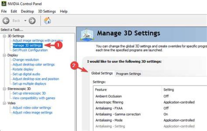This screenshot has height=131, width=207.
Task: Click the Back arrow icon
Action: pyautogui.click(x=6, y=21)
